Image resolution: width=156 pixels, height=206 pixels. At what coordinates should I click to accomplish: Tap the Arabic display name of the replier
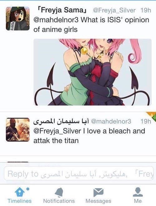(x=61, y=121)
